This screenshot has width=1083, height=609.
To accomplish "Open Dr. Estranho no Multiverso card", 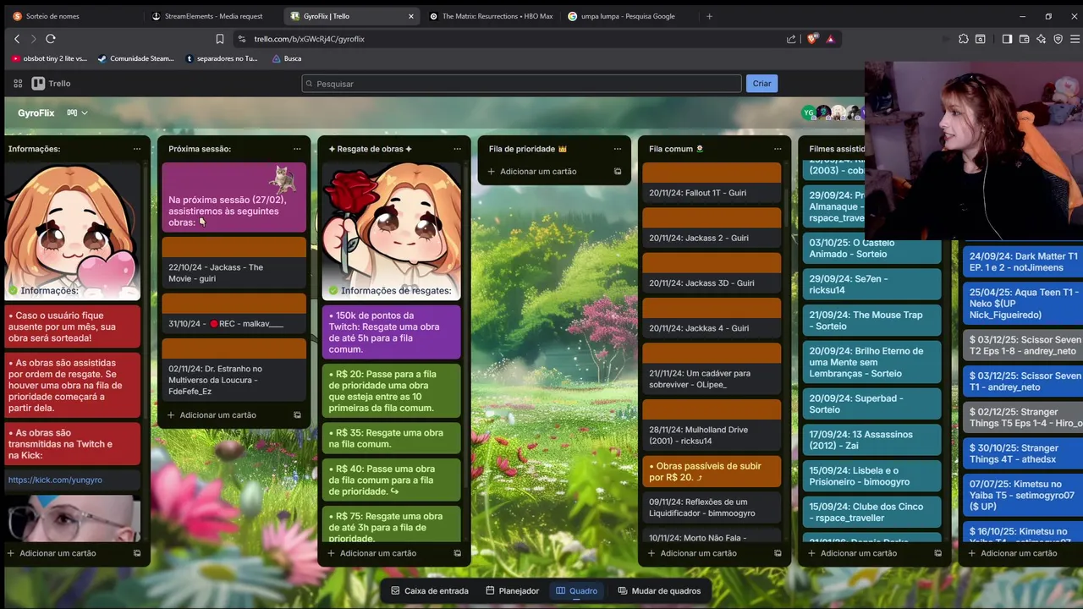I will [234, 370].
